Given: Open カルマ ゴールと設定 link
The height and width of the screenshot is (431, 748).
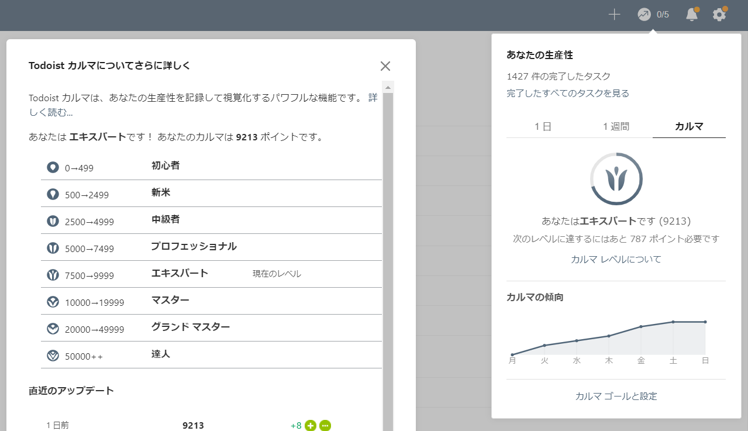Looking at the screenshot, I should (x=616, y=396).
